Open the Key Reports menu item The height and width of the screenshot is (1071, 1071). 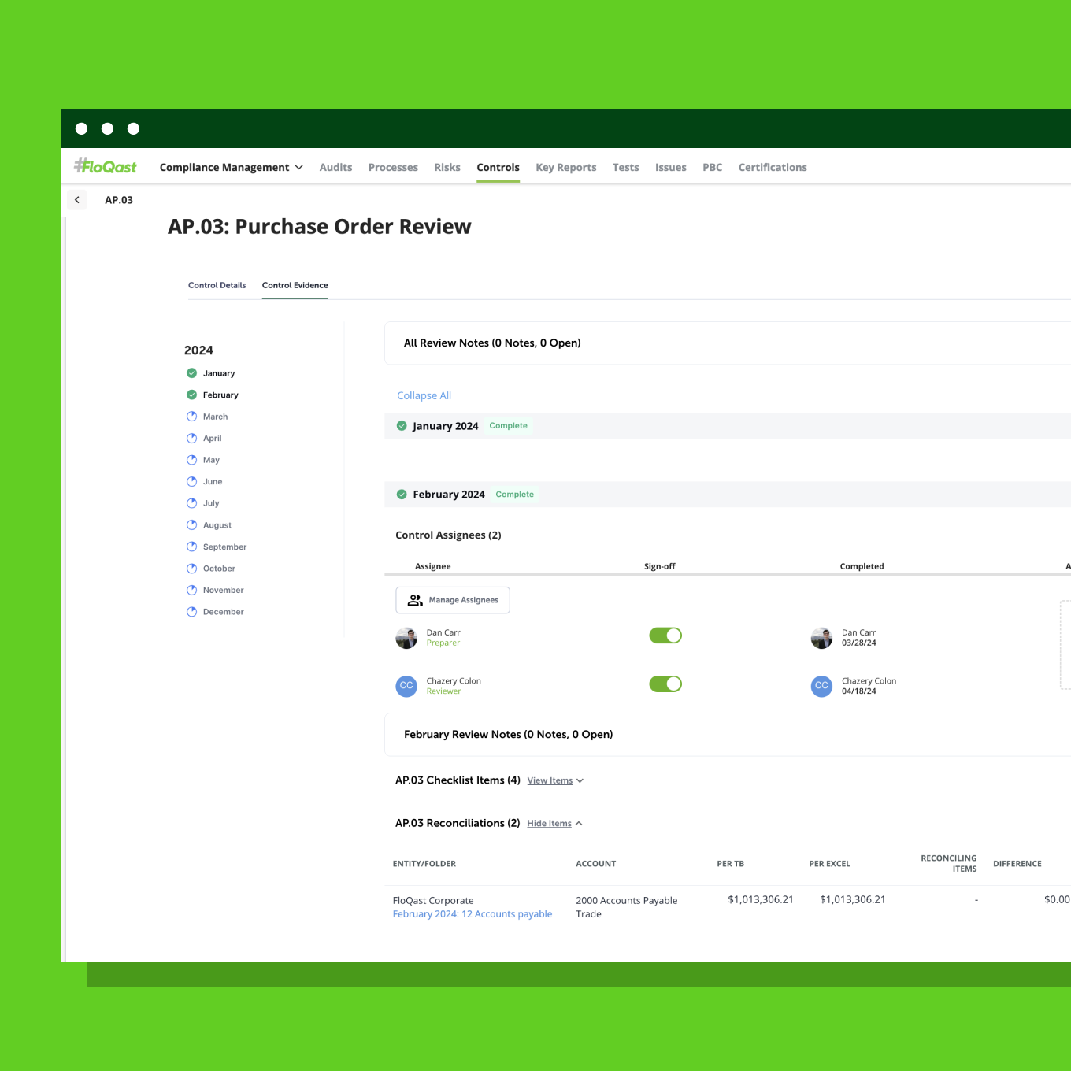566,167
